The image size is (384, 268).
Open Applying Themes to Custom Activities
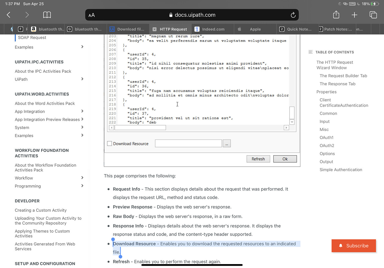42,233
